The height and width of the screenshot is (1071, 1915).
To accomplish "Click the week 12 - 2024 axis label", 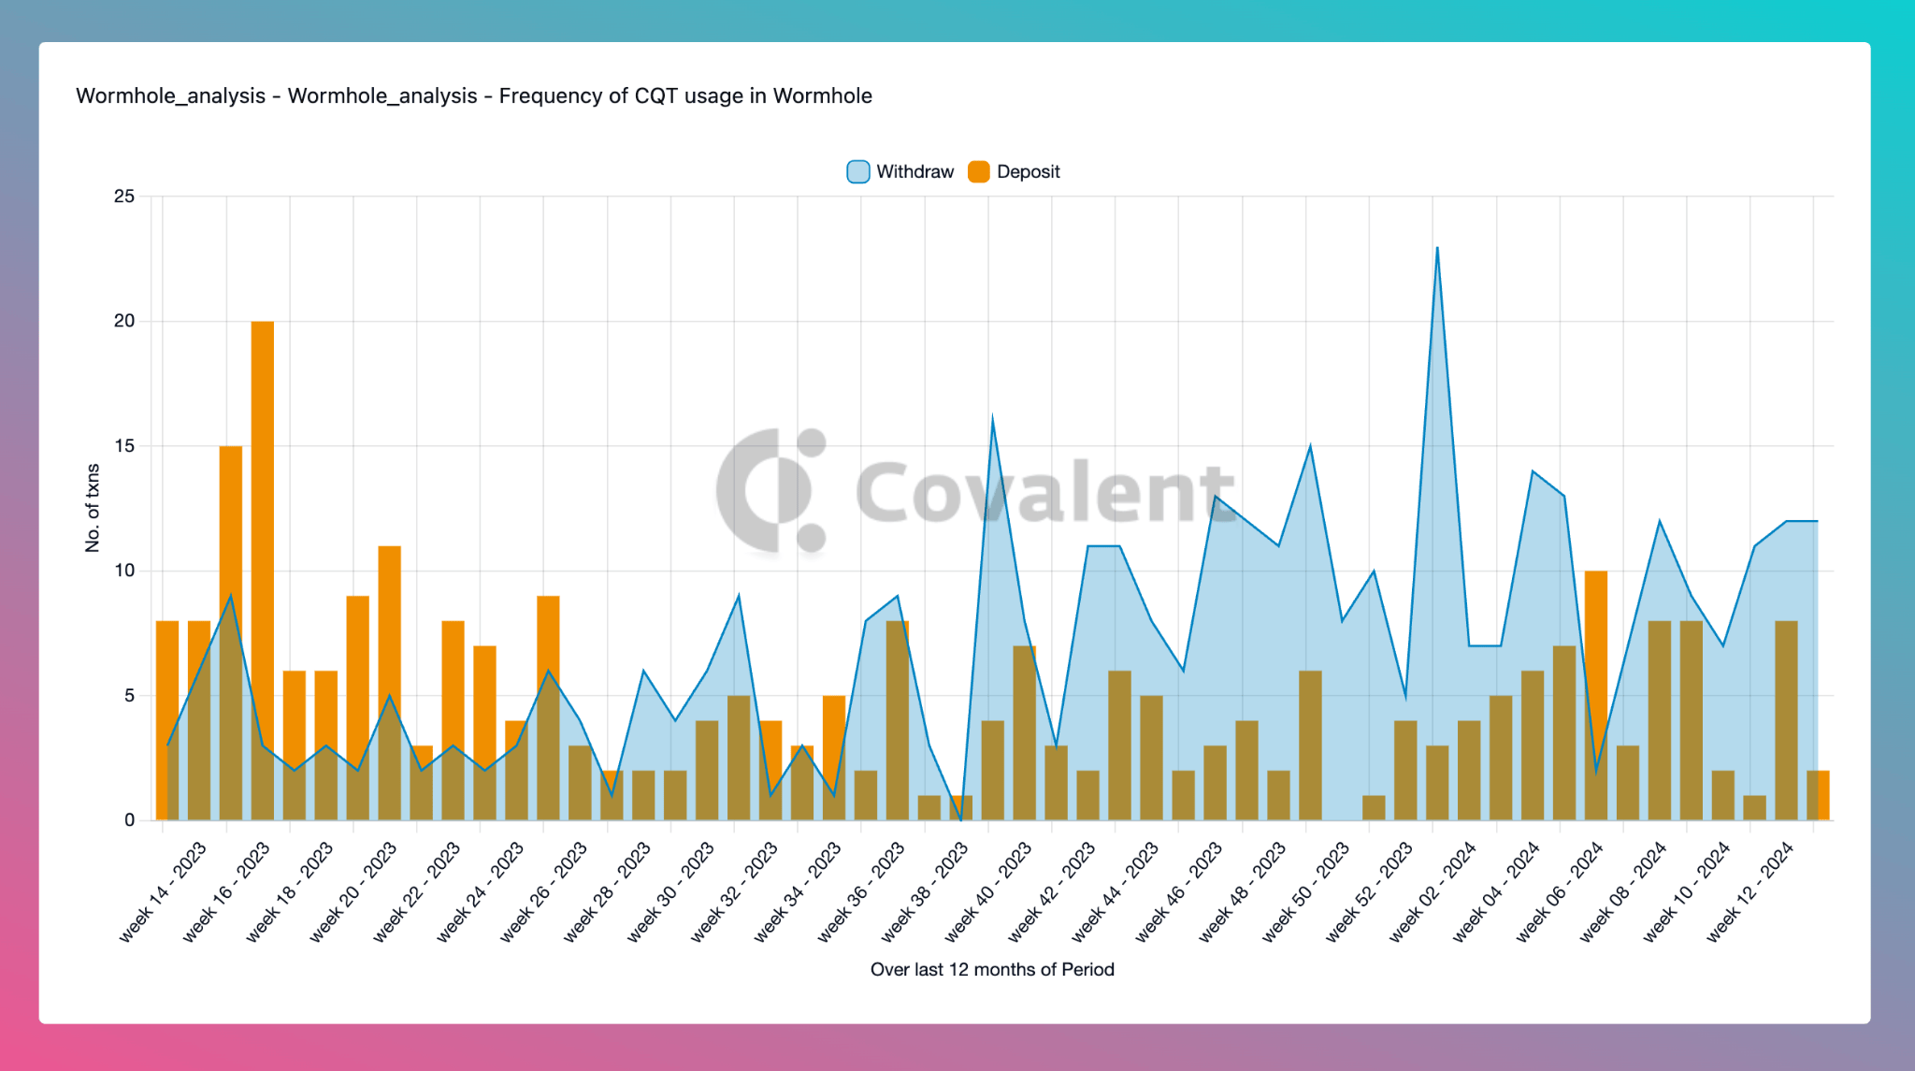I will coord(1749,891).
